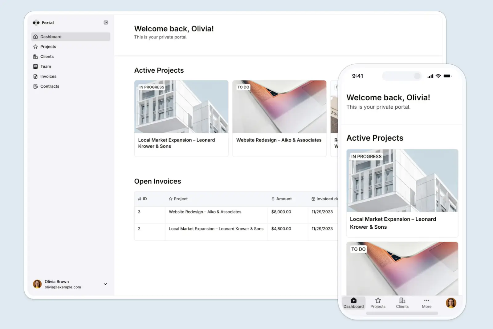Viewport: 493px width, 329px height.
Task: Click the TO DO badge on the redesign card
Action: tap(243, 87)
